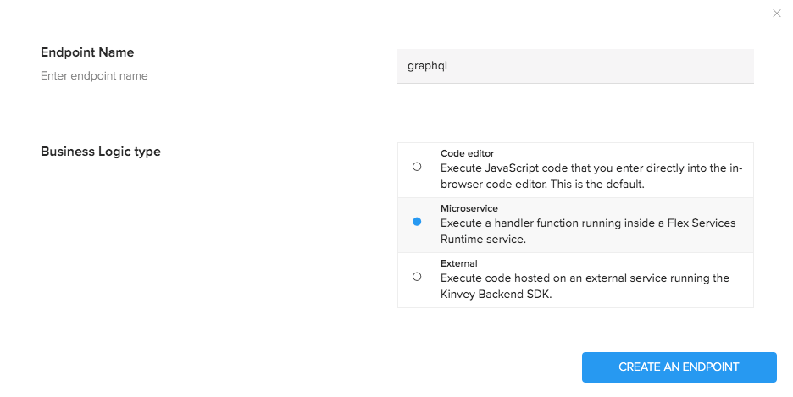Click the Endpoint Name input field
This screenshot has height=397, width=793.
574,66
